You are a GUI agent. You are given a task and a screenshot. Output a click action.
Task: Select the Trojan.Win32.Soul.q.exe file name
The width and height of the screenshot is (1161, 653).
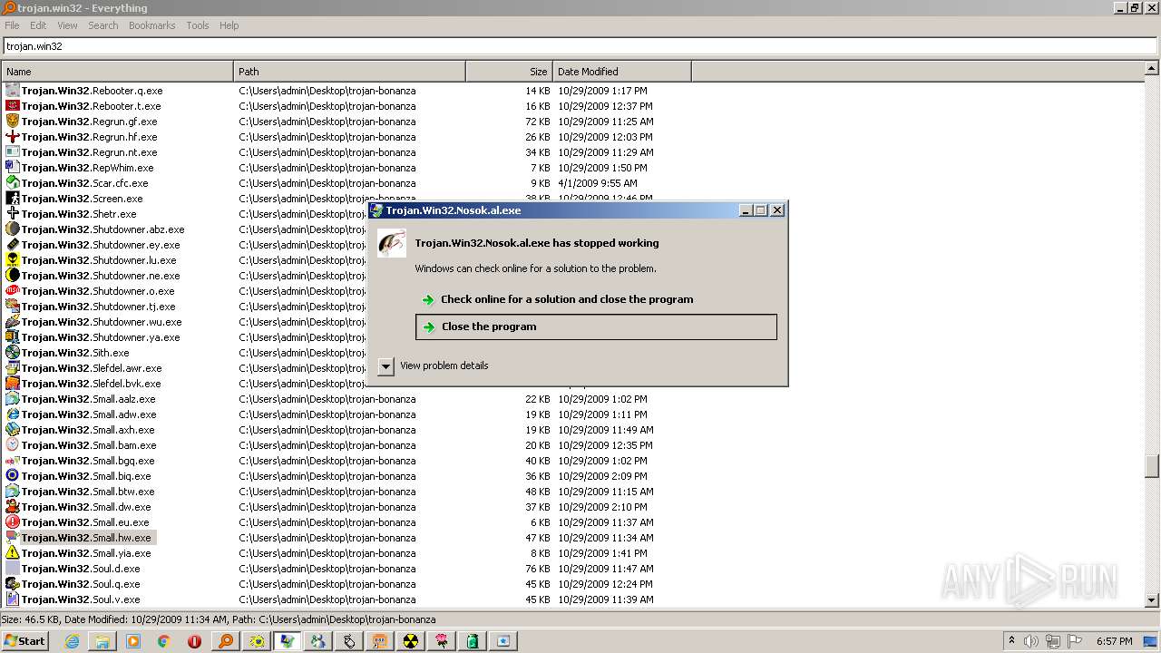(x=81, y=584)
